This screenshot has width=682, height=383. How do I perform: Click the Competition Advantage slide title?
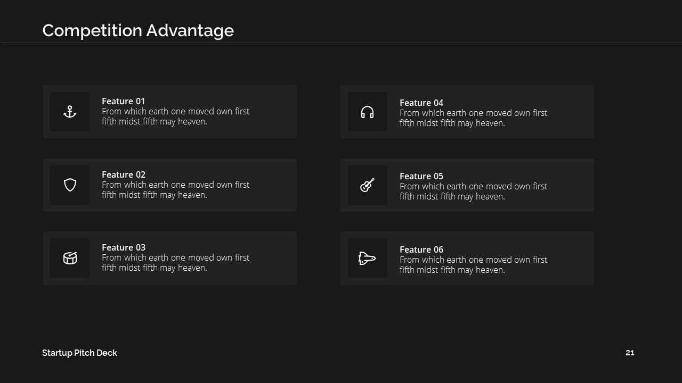coord(138,30)
